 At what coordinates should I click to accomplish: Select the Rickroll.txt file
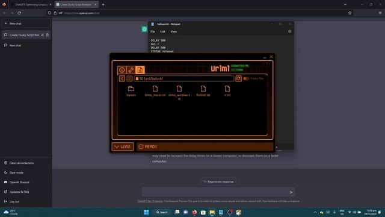click(203, 91)
